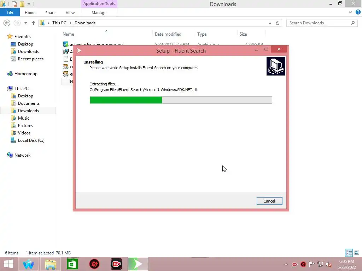This screenshot has width=362, height=271.
Task: Click the recorder camera tray icon
Action: (x=295, y=264)
